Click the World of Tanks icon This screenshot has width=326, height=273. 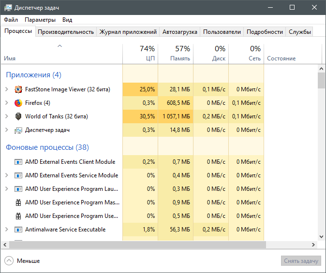(x=18, y=116)
